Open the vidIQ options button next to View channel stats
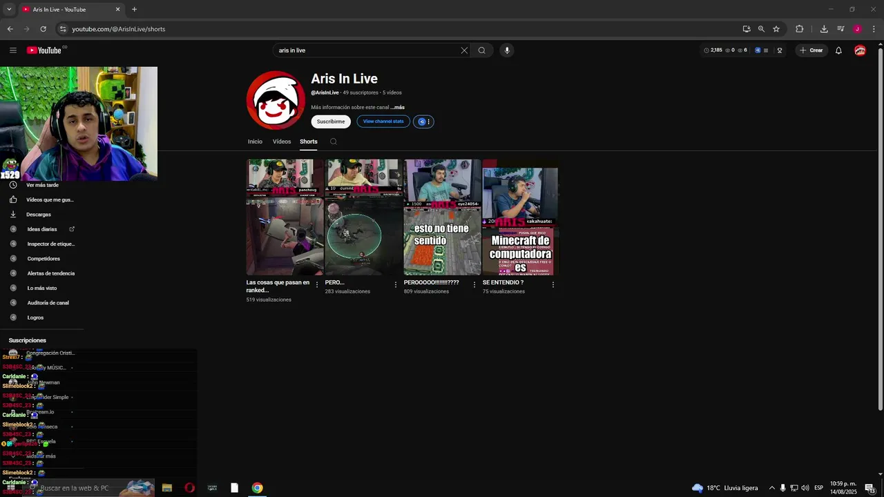This screenshot has width=884, height=497. (423, 121)
